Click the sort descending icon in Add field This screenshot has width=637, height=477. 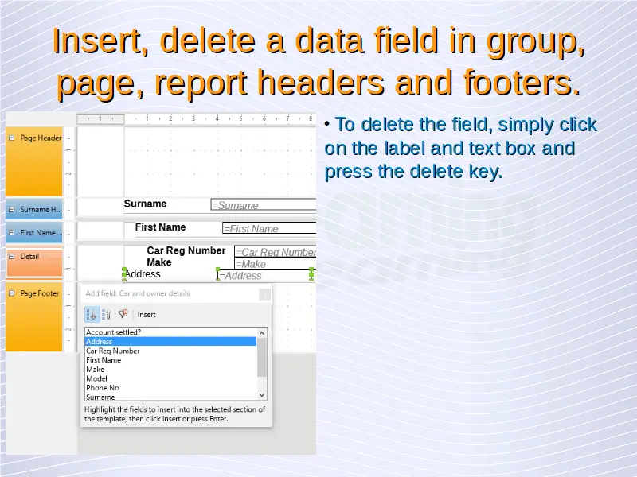tap(107, 314)
